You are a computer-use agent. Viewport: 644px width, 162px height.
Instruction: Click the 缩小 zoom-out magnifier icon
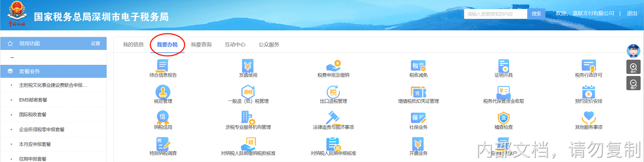click(633, 83)
